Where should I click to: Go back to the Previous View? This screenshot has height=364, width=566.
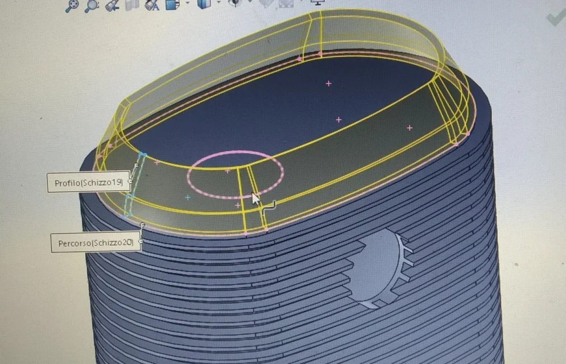click(x=112, y=5)
